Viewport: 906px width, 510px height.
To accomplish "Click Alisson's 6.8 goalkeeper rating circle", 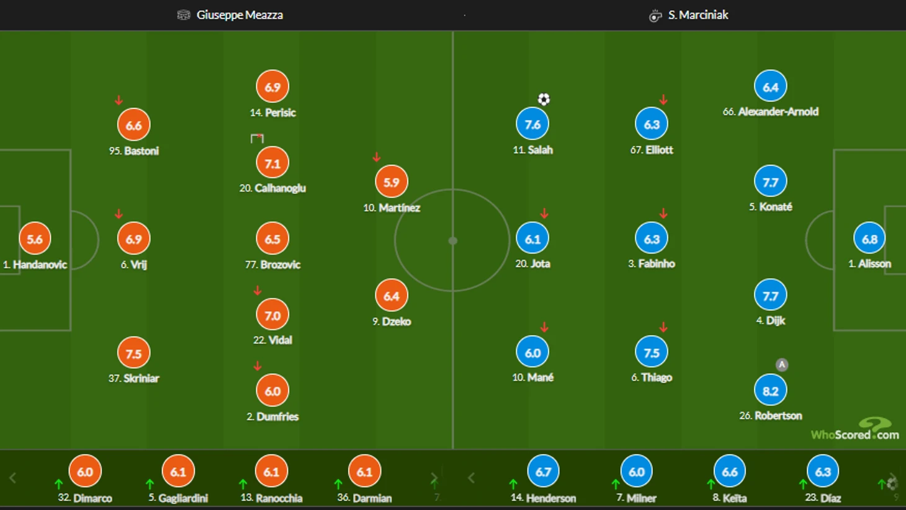I will click(870, 239).
